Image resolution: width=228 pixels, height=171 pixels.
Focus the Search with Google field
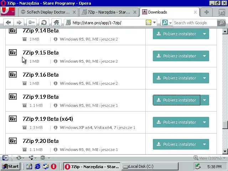tap(195, 23)
